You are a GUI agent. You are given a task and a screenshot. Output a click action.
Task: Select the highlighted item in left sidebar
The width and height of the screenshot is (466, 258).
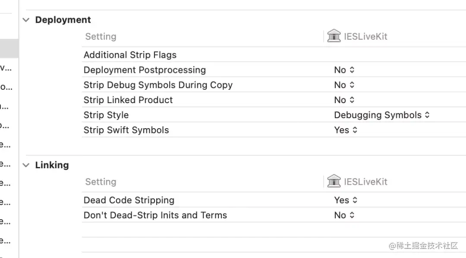click(x=9, y=48)
